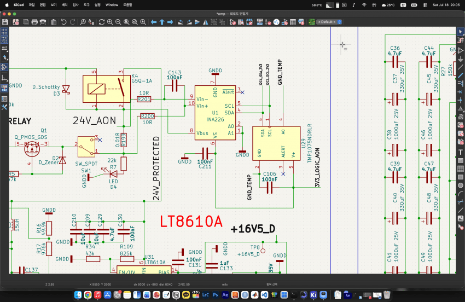The height and width of the screenshot is (302, 465).
Task: Generate Bill of Materials
Action: coord(301,22)
